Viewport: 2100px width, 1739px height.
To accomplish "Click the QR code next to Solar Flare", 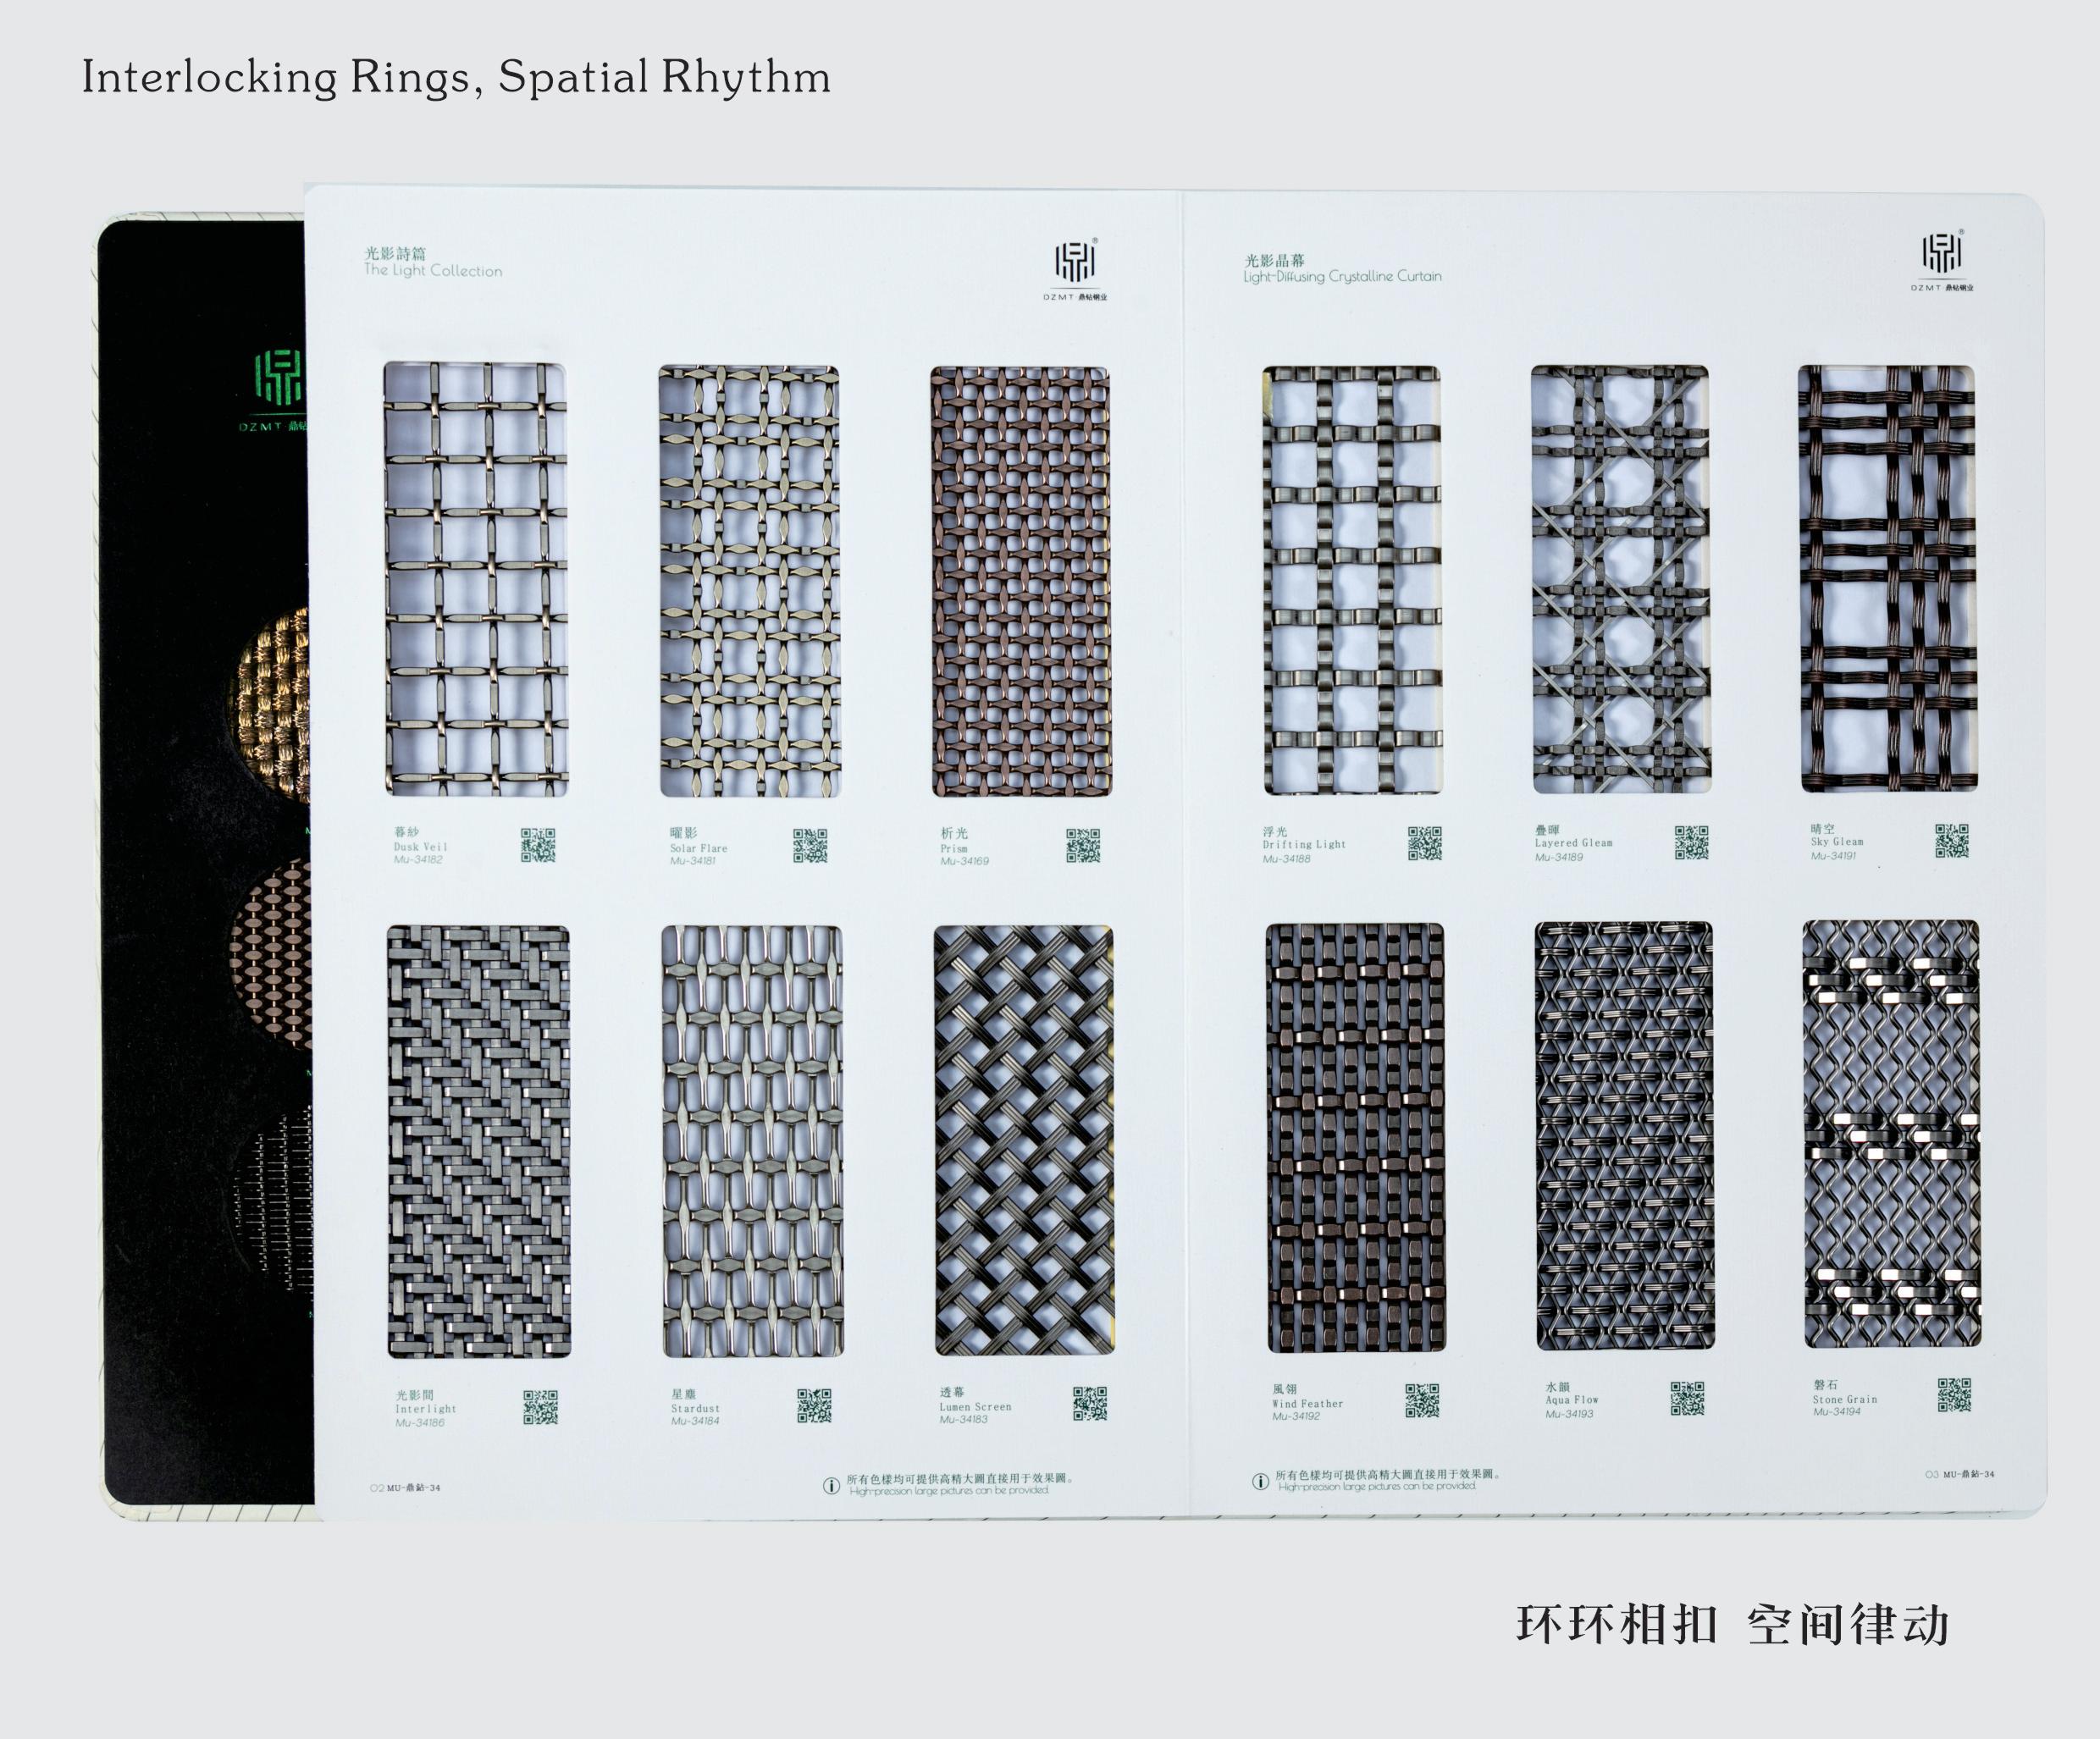I will coord(810,845).
